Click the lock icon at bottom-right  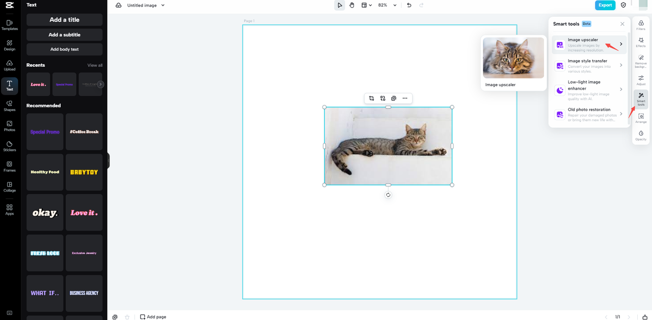pos(645,317)
